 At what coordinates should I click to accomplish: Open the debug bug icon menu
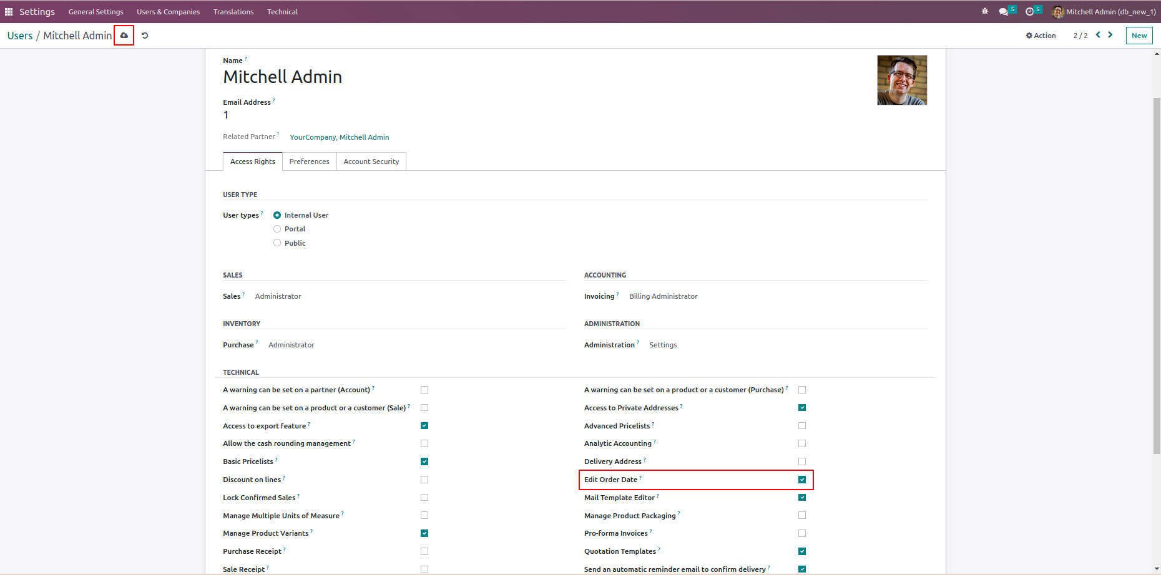(x=985, y=11)
